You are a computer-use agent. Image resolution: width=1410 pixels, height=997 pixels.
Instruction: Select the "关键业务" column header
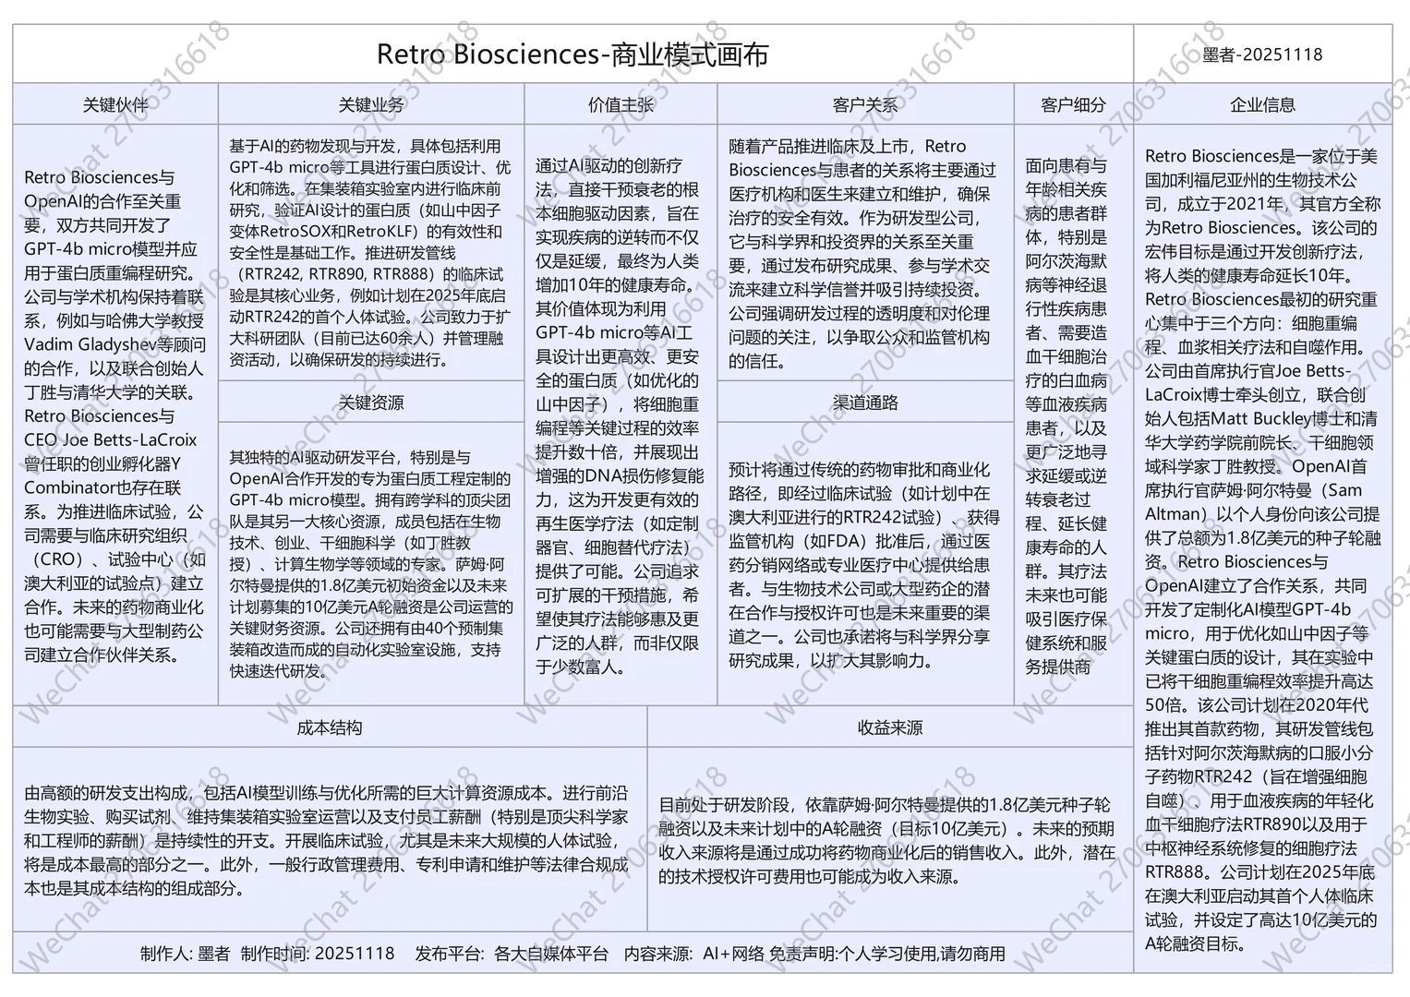(x=371, y=104)
